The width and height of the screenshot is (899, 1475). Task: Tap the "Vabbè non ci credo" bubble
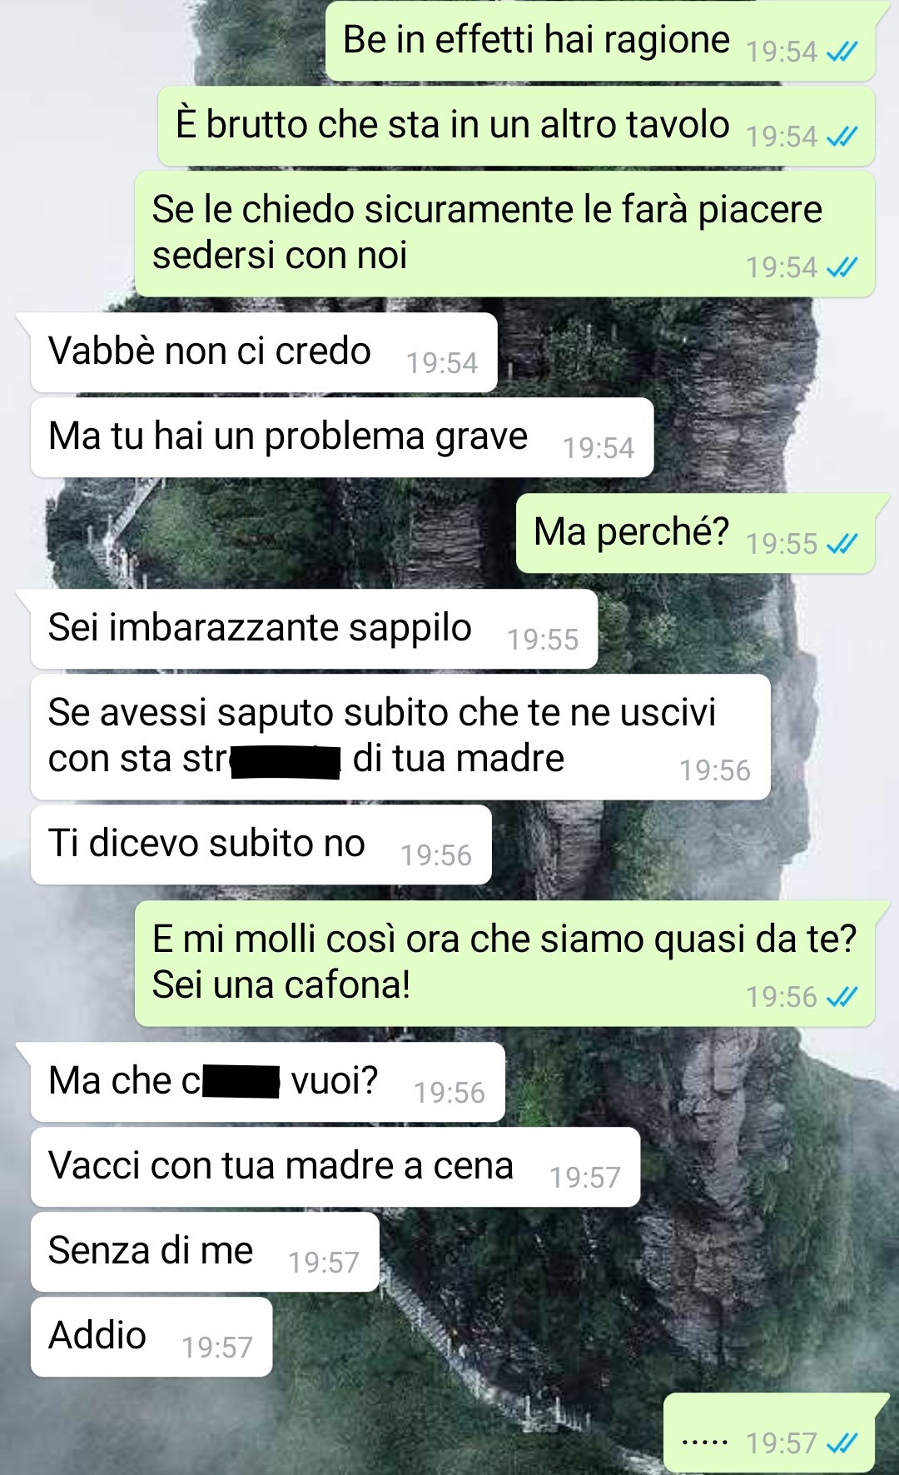point(264,352)
